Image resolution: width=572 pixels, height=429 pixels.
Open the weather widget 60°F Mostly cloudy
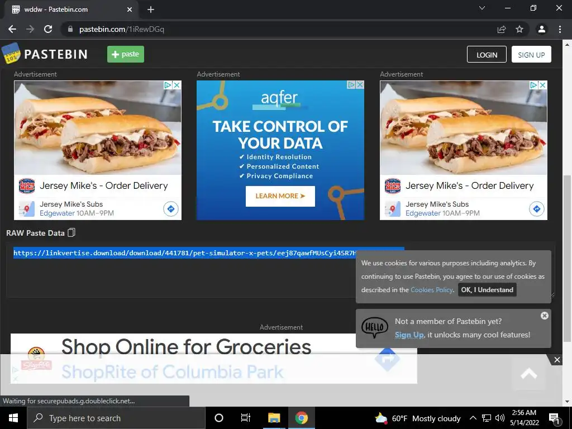(418, 418)
